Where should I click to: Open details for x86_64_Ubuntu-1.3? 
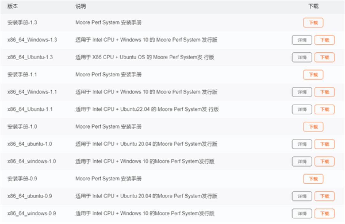point(302,57)
